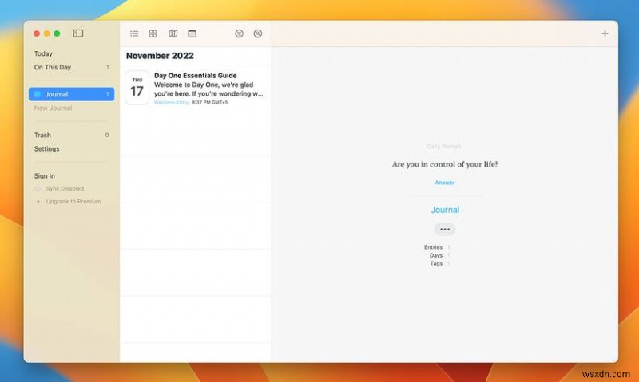
Task: Click the Days count label
Action: (x=435, y=255)
